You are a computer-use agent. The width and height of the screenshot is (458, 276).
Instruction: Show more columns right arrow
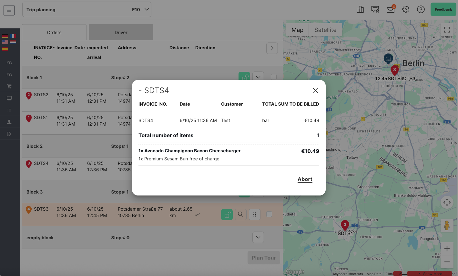pos(272,48)
